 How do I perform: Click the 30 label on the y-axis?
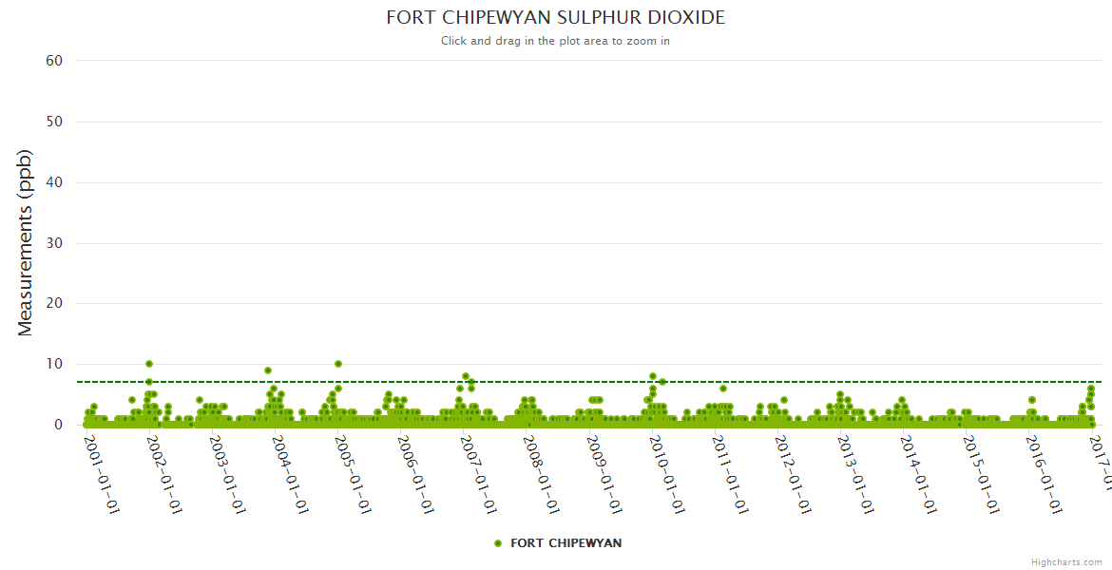tap(54, 243)
